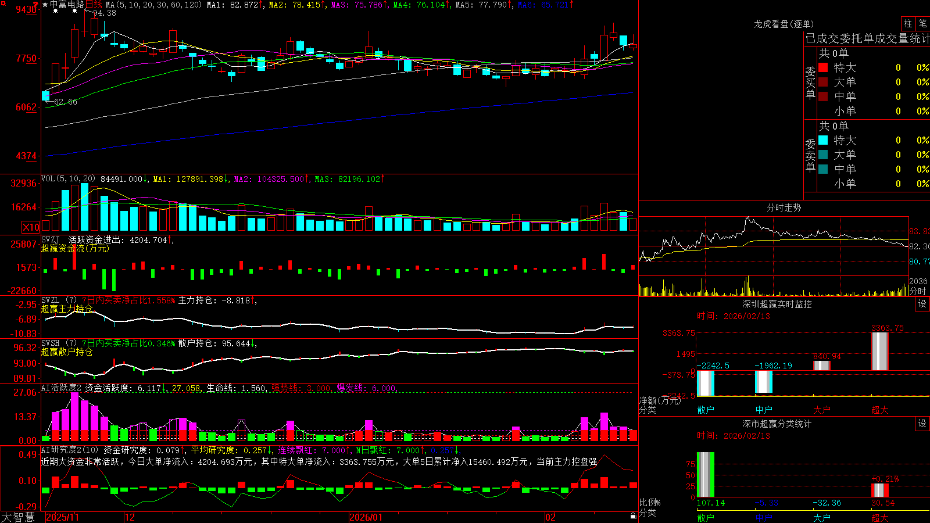Click the VOL(5,10,20) indicator label
This screenshot has width=930, height=523.
tap(69, 179)
